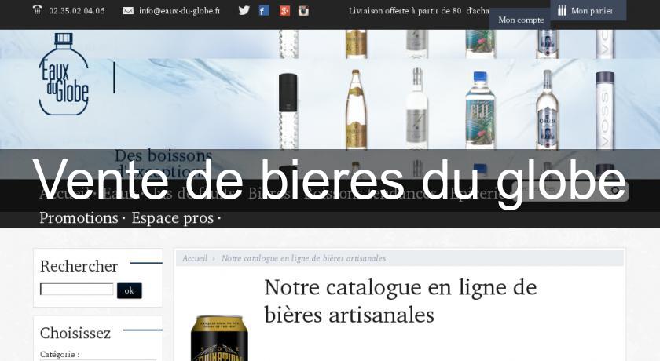Viewport: 660px width, 361px height.
Task: Click inside the Rechercher search field
Action: 77,289
